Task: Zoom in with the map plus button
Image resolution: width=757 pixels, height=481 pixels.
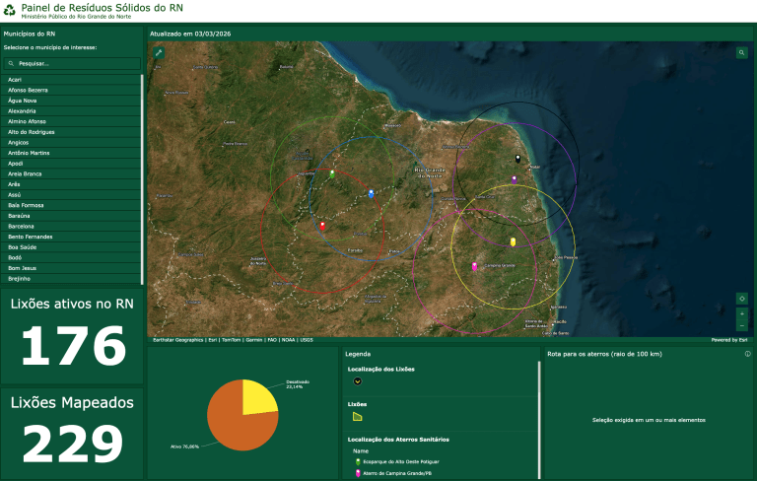Action: pos(741,313)
